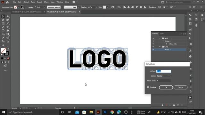The height and width of the screenshot is (115, 205).
Task: Click the Stroke swatch in toolbar
Action: click(x=6, y=53)
